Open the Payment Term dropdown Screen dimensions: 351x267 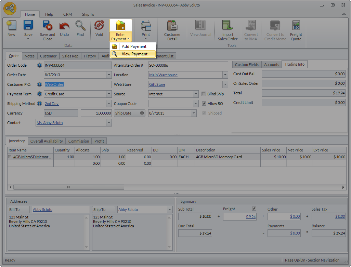pyautogui.click(x=109, y=94)
